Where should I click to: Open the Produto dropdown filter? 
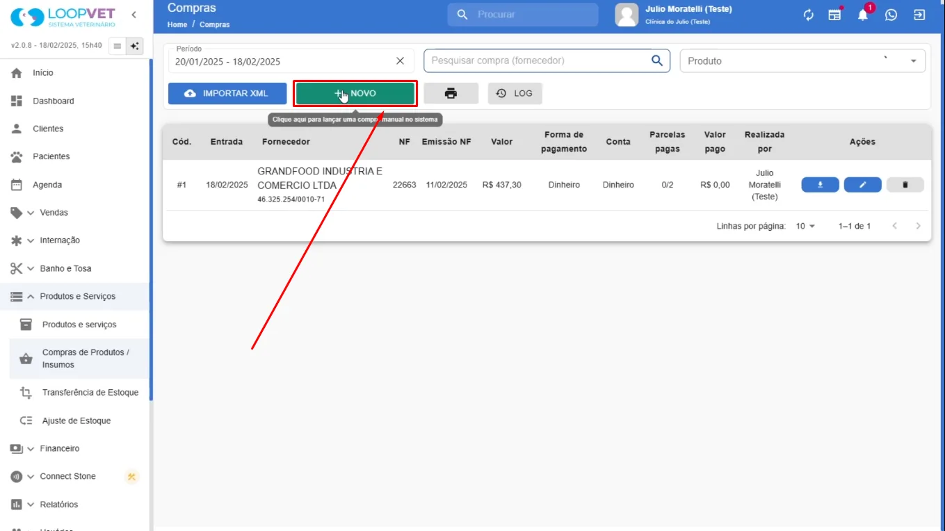coord(802,60)
